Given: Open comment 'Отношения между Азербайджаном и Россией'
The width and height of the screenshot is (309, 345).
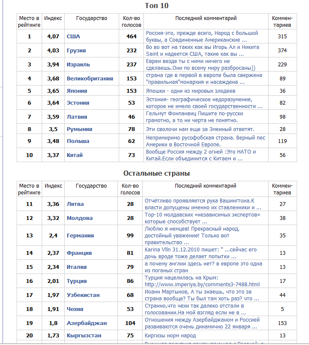Looking at the screenshot, I should click(x=202, y=323).
